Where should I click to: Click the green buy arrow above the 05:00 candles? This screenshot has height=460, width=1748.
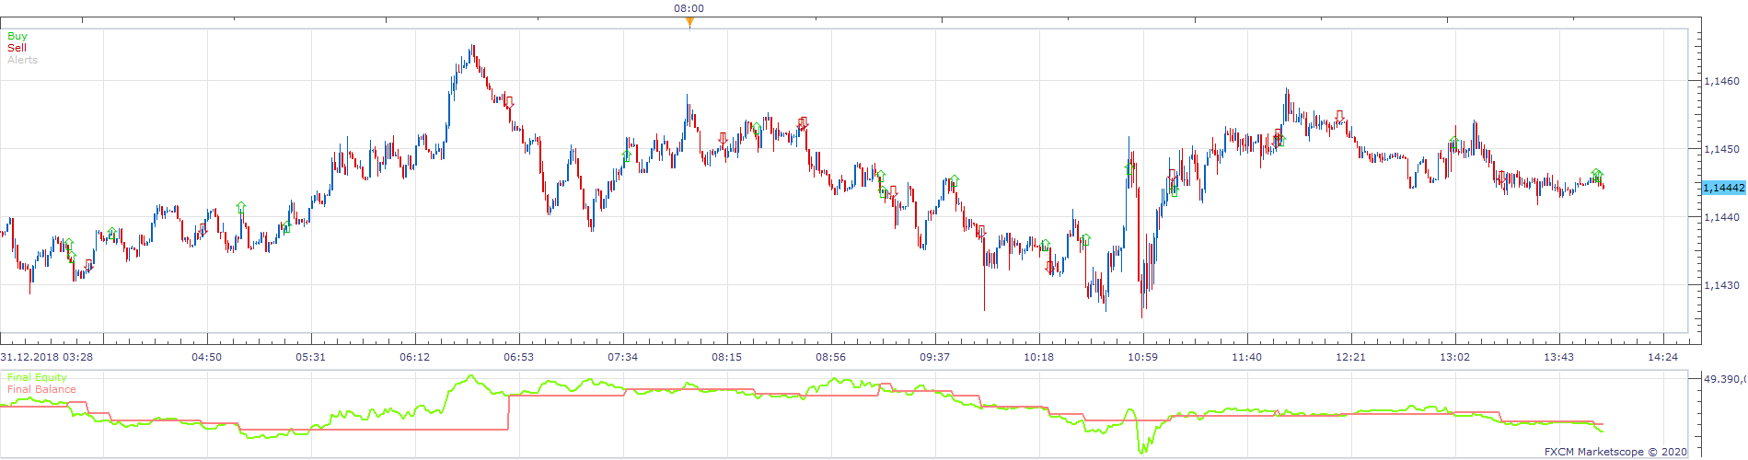[241, 207]
